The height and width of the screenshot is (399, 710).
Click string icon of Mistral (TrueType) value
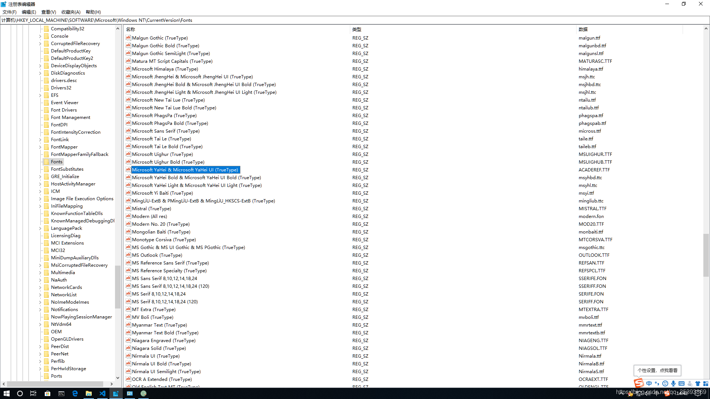tap(128, 208)
